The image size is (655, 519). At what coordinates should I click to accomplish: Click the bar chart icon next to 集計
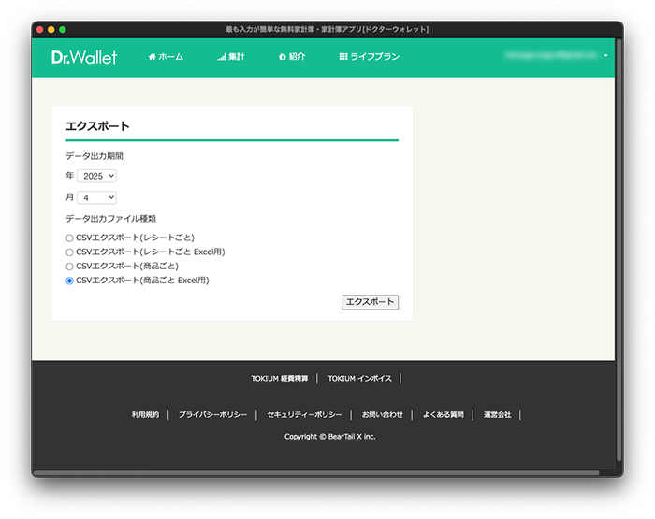222,57
